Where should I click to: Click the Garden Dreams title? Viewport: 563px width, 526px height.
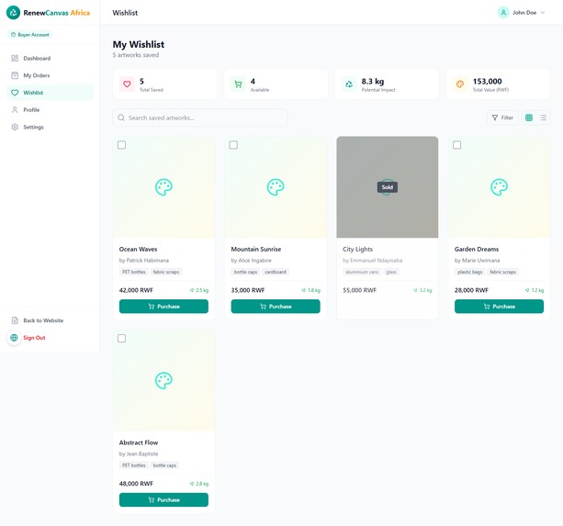coord(477,249)
